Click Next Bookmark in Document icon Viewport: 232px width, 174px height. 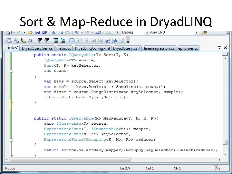tap(115, 40)
